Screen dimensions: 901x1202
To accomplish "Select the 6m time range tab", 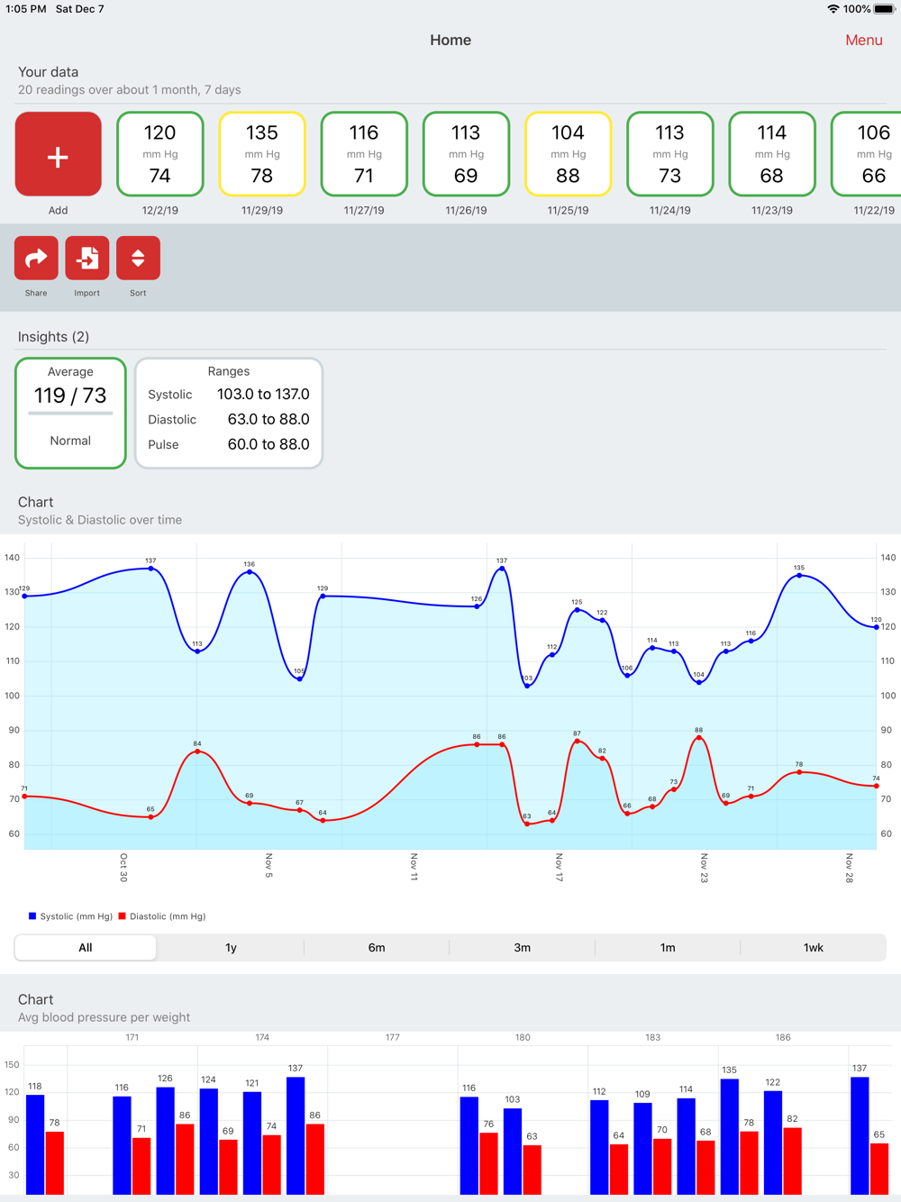I will 377,947.
